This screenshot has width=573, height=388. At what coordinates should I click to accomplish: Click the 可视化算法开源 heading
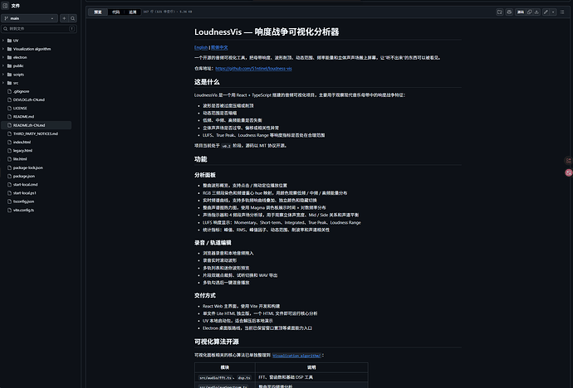(217, 342)
